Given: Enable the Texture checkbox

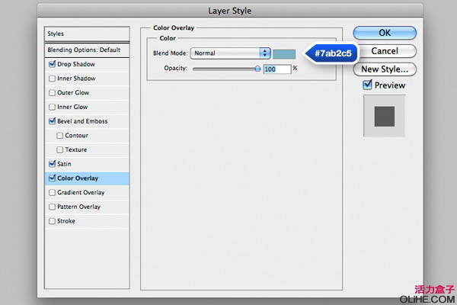Looking at the screenshot, I should [59, 149].
